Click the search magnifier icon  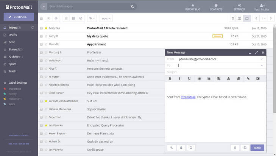133,6
